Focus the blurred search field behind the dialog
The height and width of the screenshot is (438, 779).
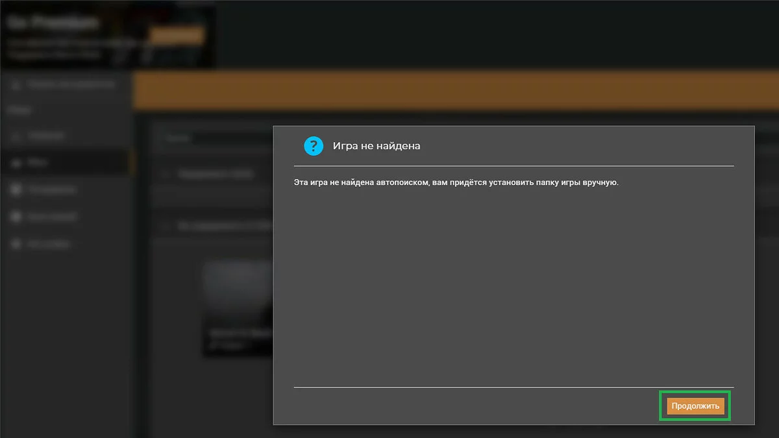coord(214,138)
